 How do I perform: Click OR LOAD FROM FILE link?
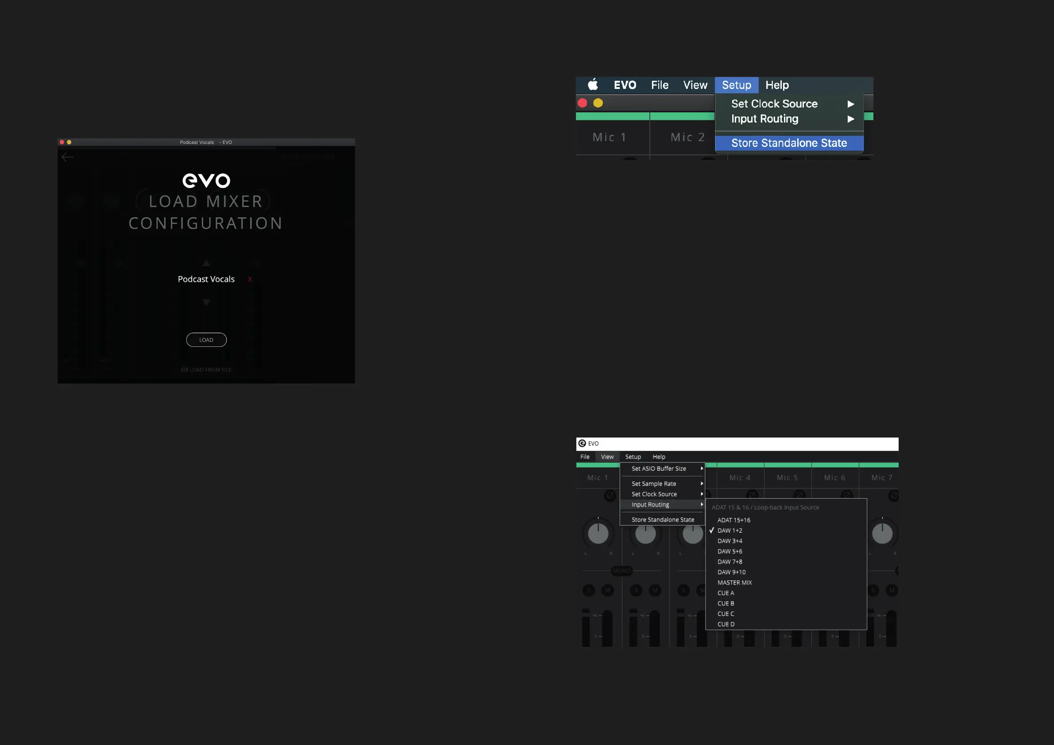[206, 370]
